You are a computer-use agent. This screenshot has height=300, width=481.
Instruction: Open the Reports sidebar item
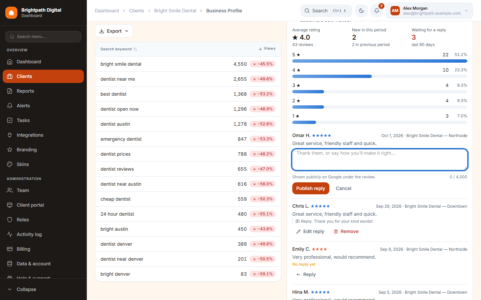point(43,91)
